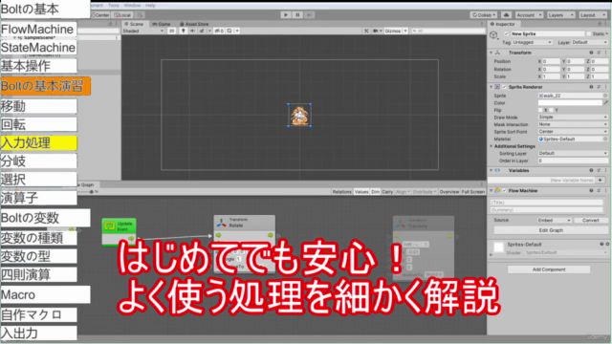Open the Mask Interaction dropdown
The width and height of the screenshot is (612, 344).
click(x=573, y=124)
